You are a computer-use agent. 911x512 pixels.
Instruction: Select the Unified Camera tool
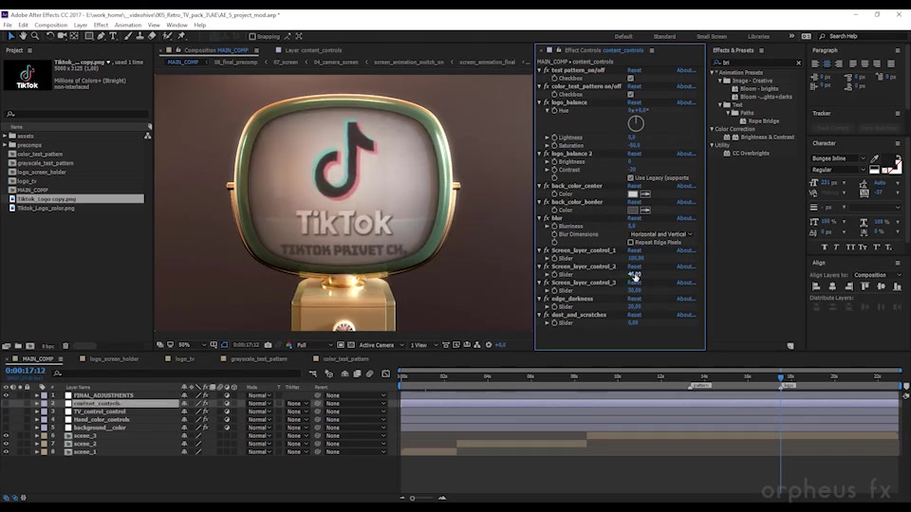tap(62, 36)
